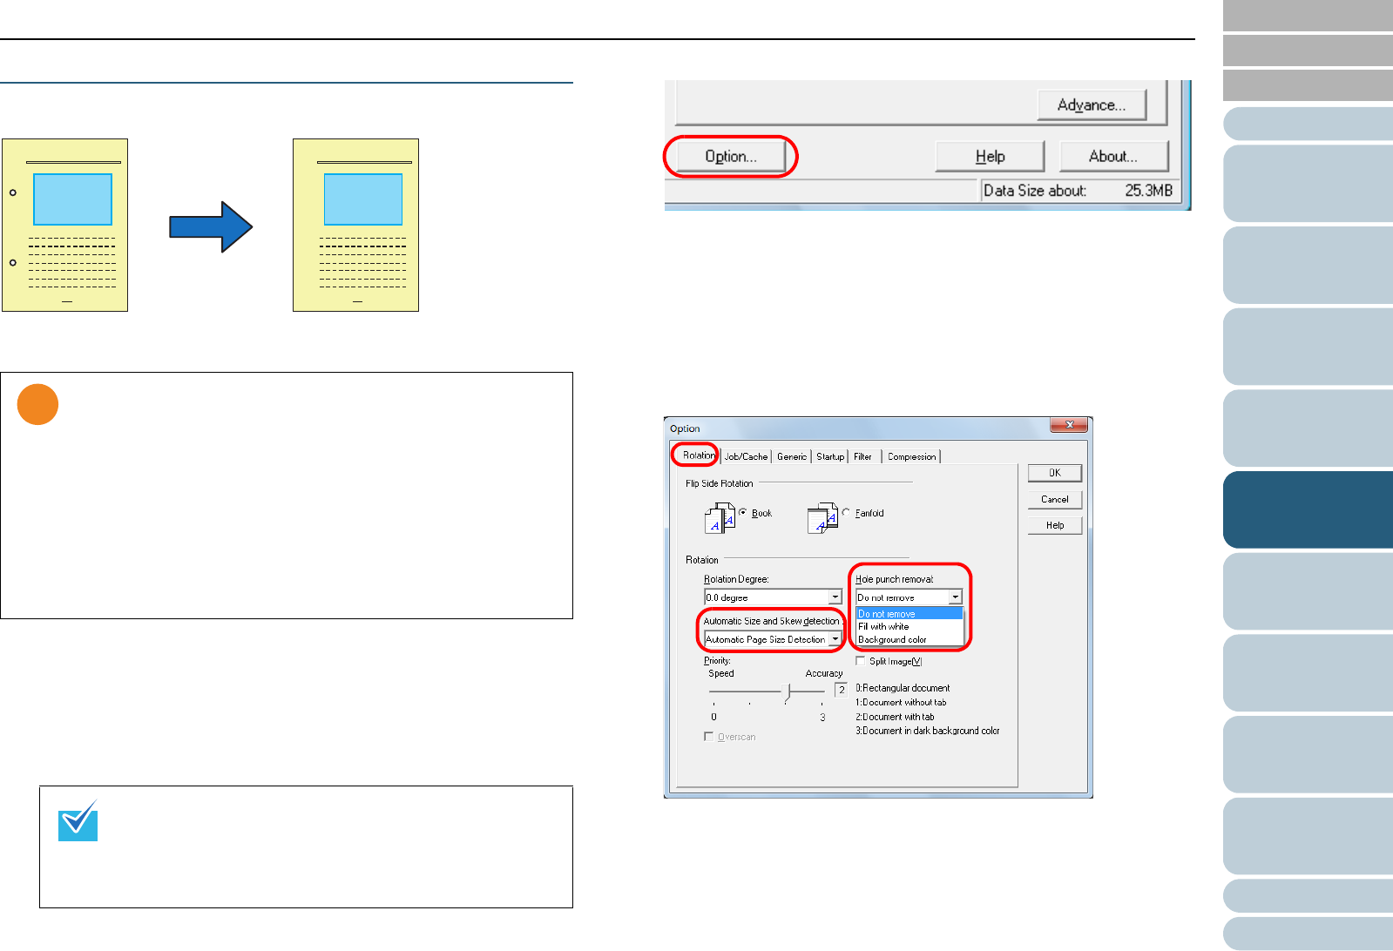Switch to the Job/Cache tab

(x=746, y=456)
